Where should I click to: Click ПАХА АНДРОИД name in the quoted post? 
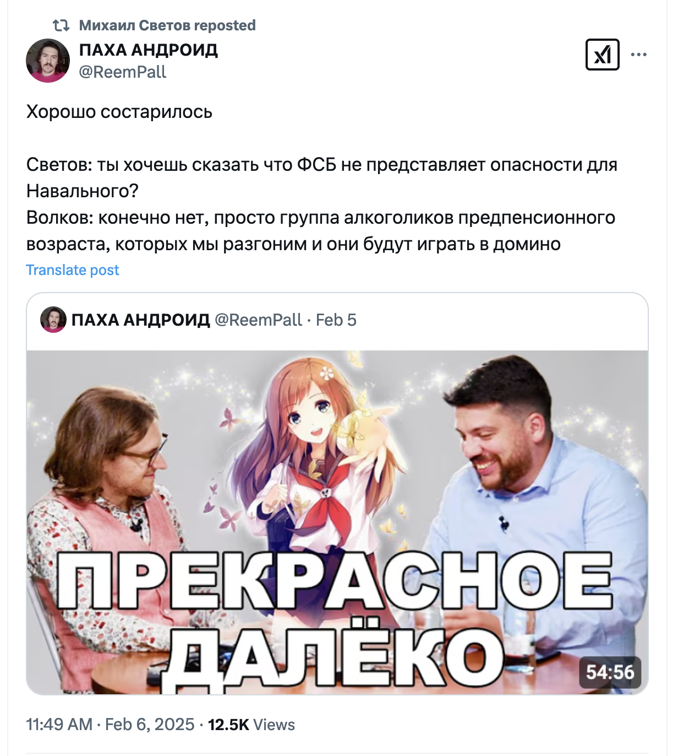pyautogui.click(x=141, y=320)
